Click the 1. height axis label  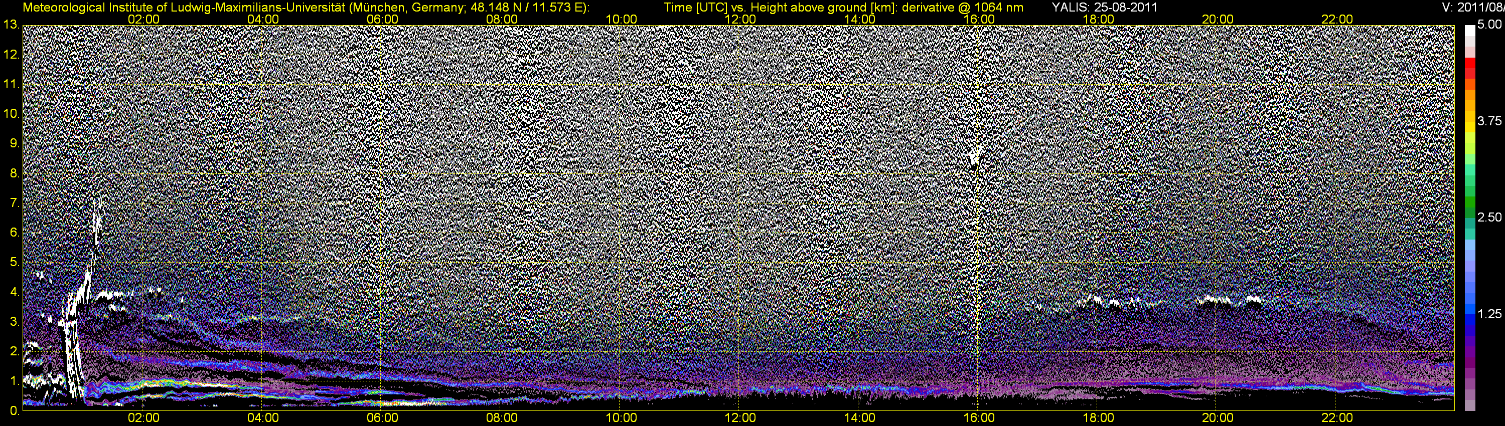pyautogui.click(x=15, y=381)
